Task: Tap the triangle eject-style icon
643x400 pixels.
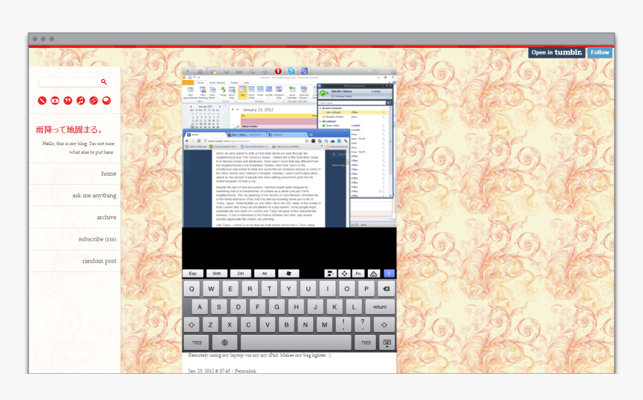Action: pos(373,274)
